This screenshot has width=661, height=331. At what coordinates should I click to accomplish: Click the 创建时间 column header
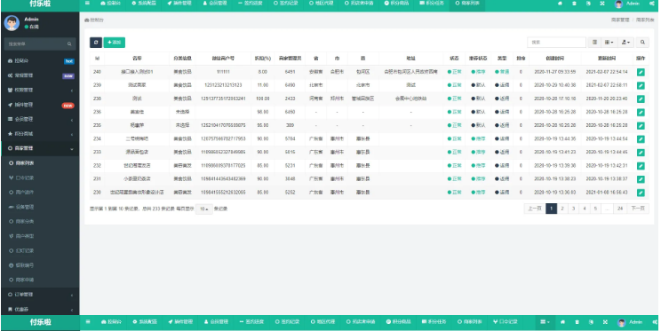point(554,59)
